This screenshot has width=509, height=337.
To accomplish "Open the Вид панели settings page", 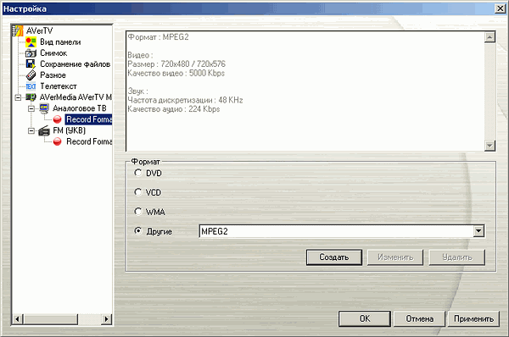I will tap(60, 42).
